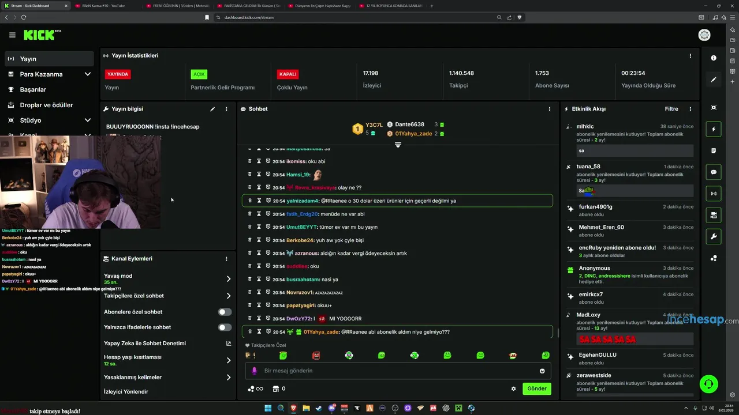Image resolution: width=739 pixels, height=415 pixels.
Task: Click the green headset support bubble
Action: click(x=708, y=383)
